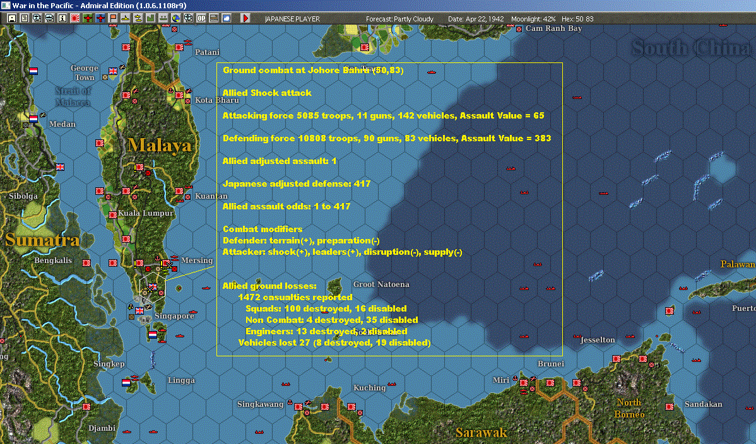Click the 'Allied Shock attack' line
The height and width of the screenshot is (444, 756).
pos(267,93)
